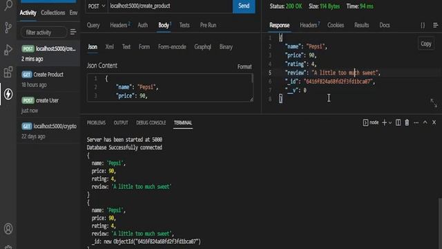The width and height of the screenshot is (442, 249).
Task: Open the POST localhost:5000/cre... activity entry
Action: pyautogui.click(x=48, y=53)
